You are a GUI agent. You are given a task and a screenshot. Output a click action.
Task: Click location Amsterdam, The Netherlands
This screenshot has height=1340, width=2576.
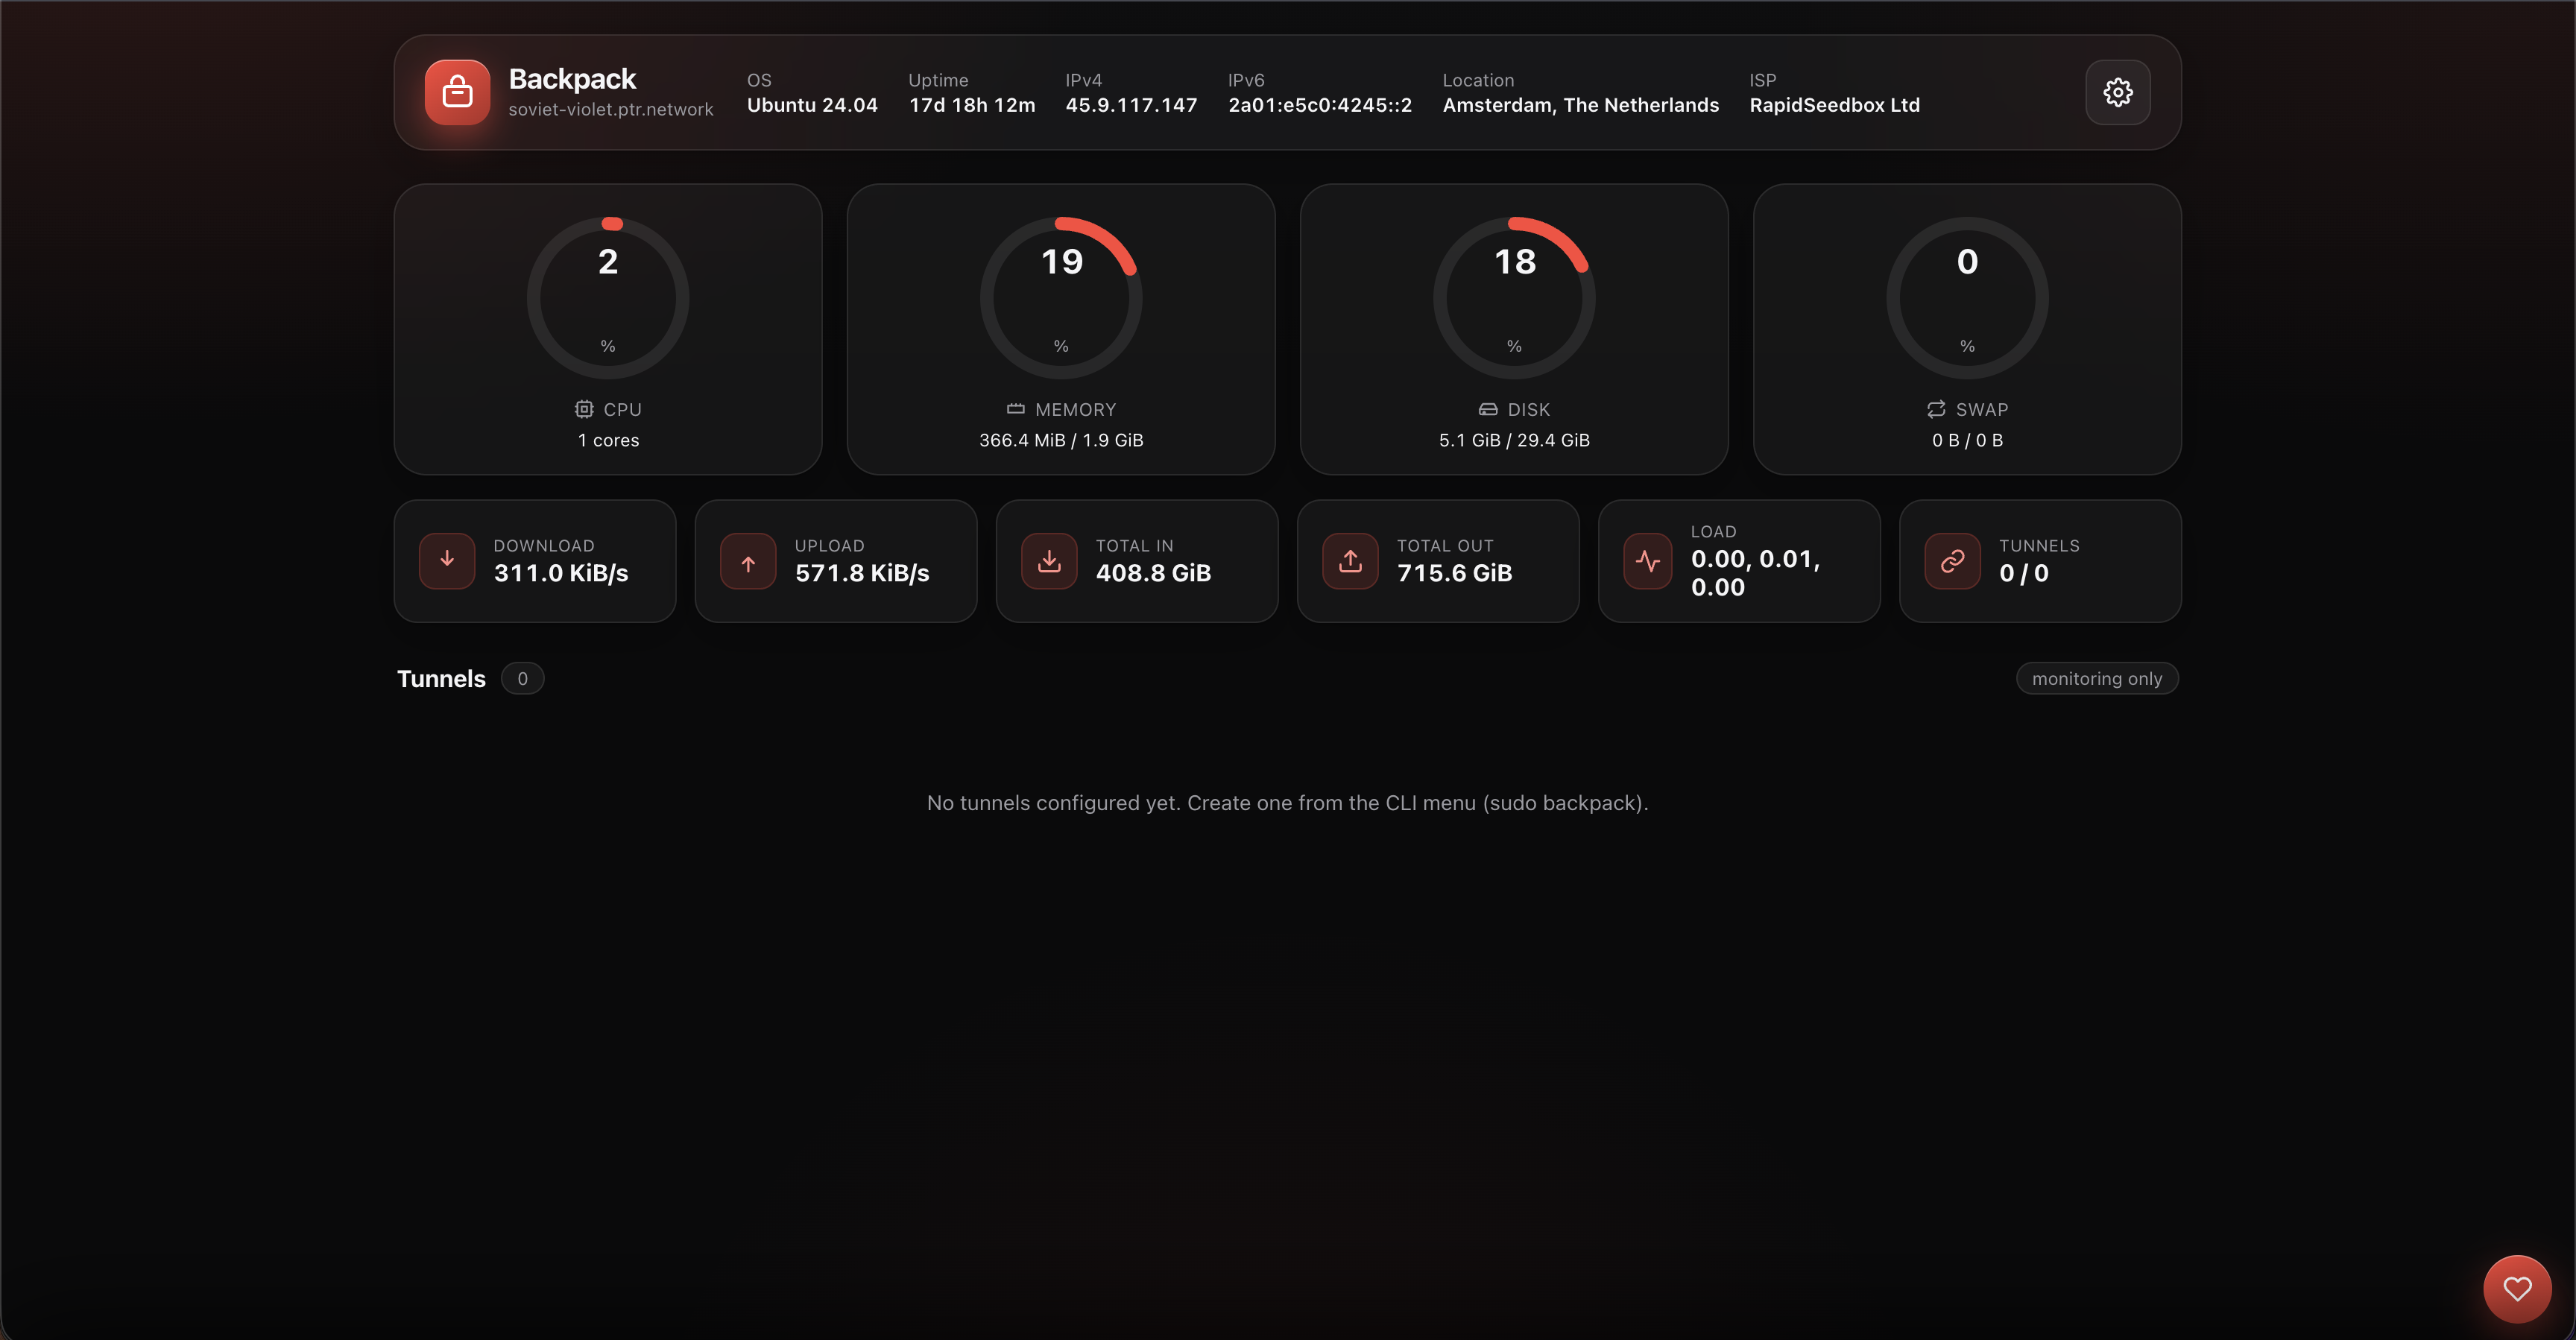point(1581,105)
